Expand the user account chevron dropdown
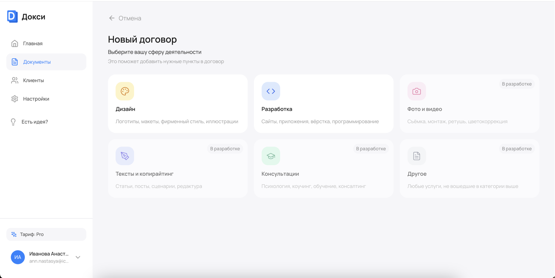This screenshot has height=278, width=555. point(78,257)
